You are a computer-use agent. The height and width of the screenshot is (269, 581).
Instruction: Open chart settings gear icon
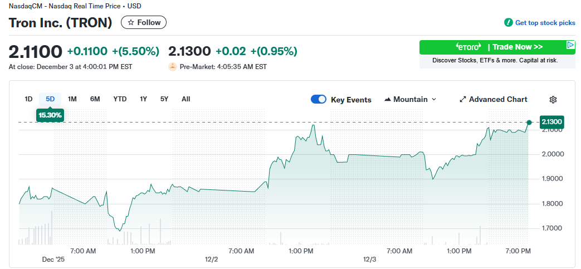point(553,100)
